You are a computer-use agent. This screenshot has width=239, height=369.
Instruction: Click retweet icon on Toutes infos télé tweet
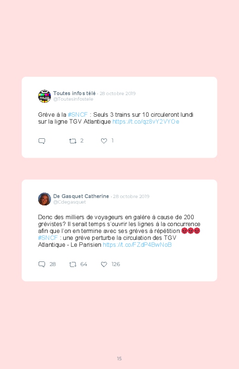pyautogui.click(x=73, y=141)
